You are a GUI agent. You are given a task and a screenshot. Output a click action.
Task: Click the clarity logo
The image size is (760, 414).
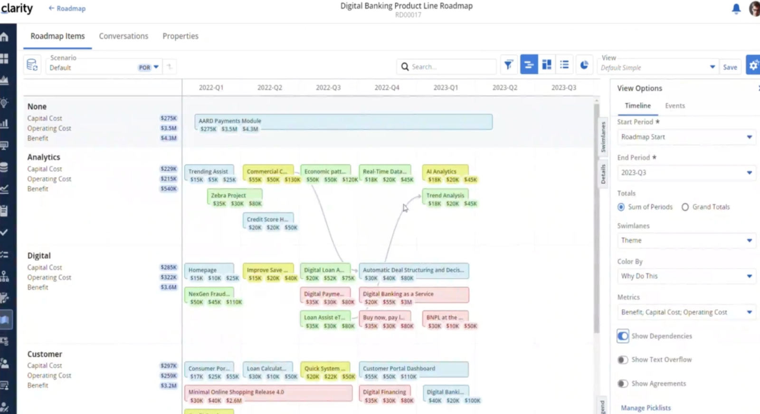17,9
